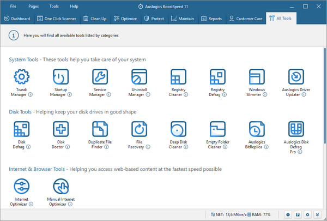Open the Tools menu

tap(54, 5)
